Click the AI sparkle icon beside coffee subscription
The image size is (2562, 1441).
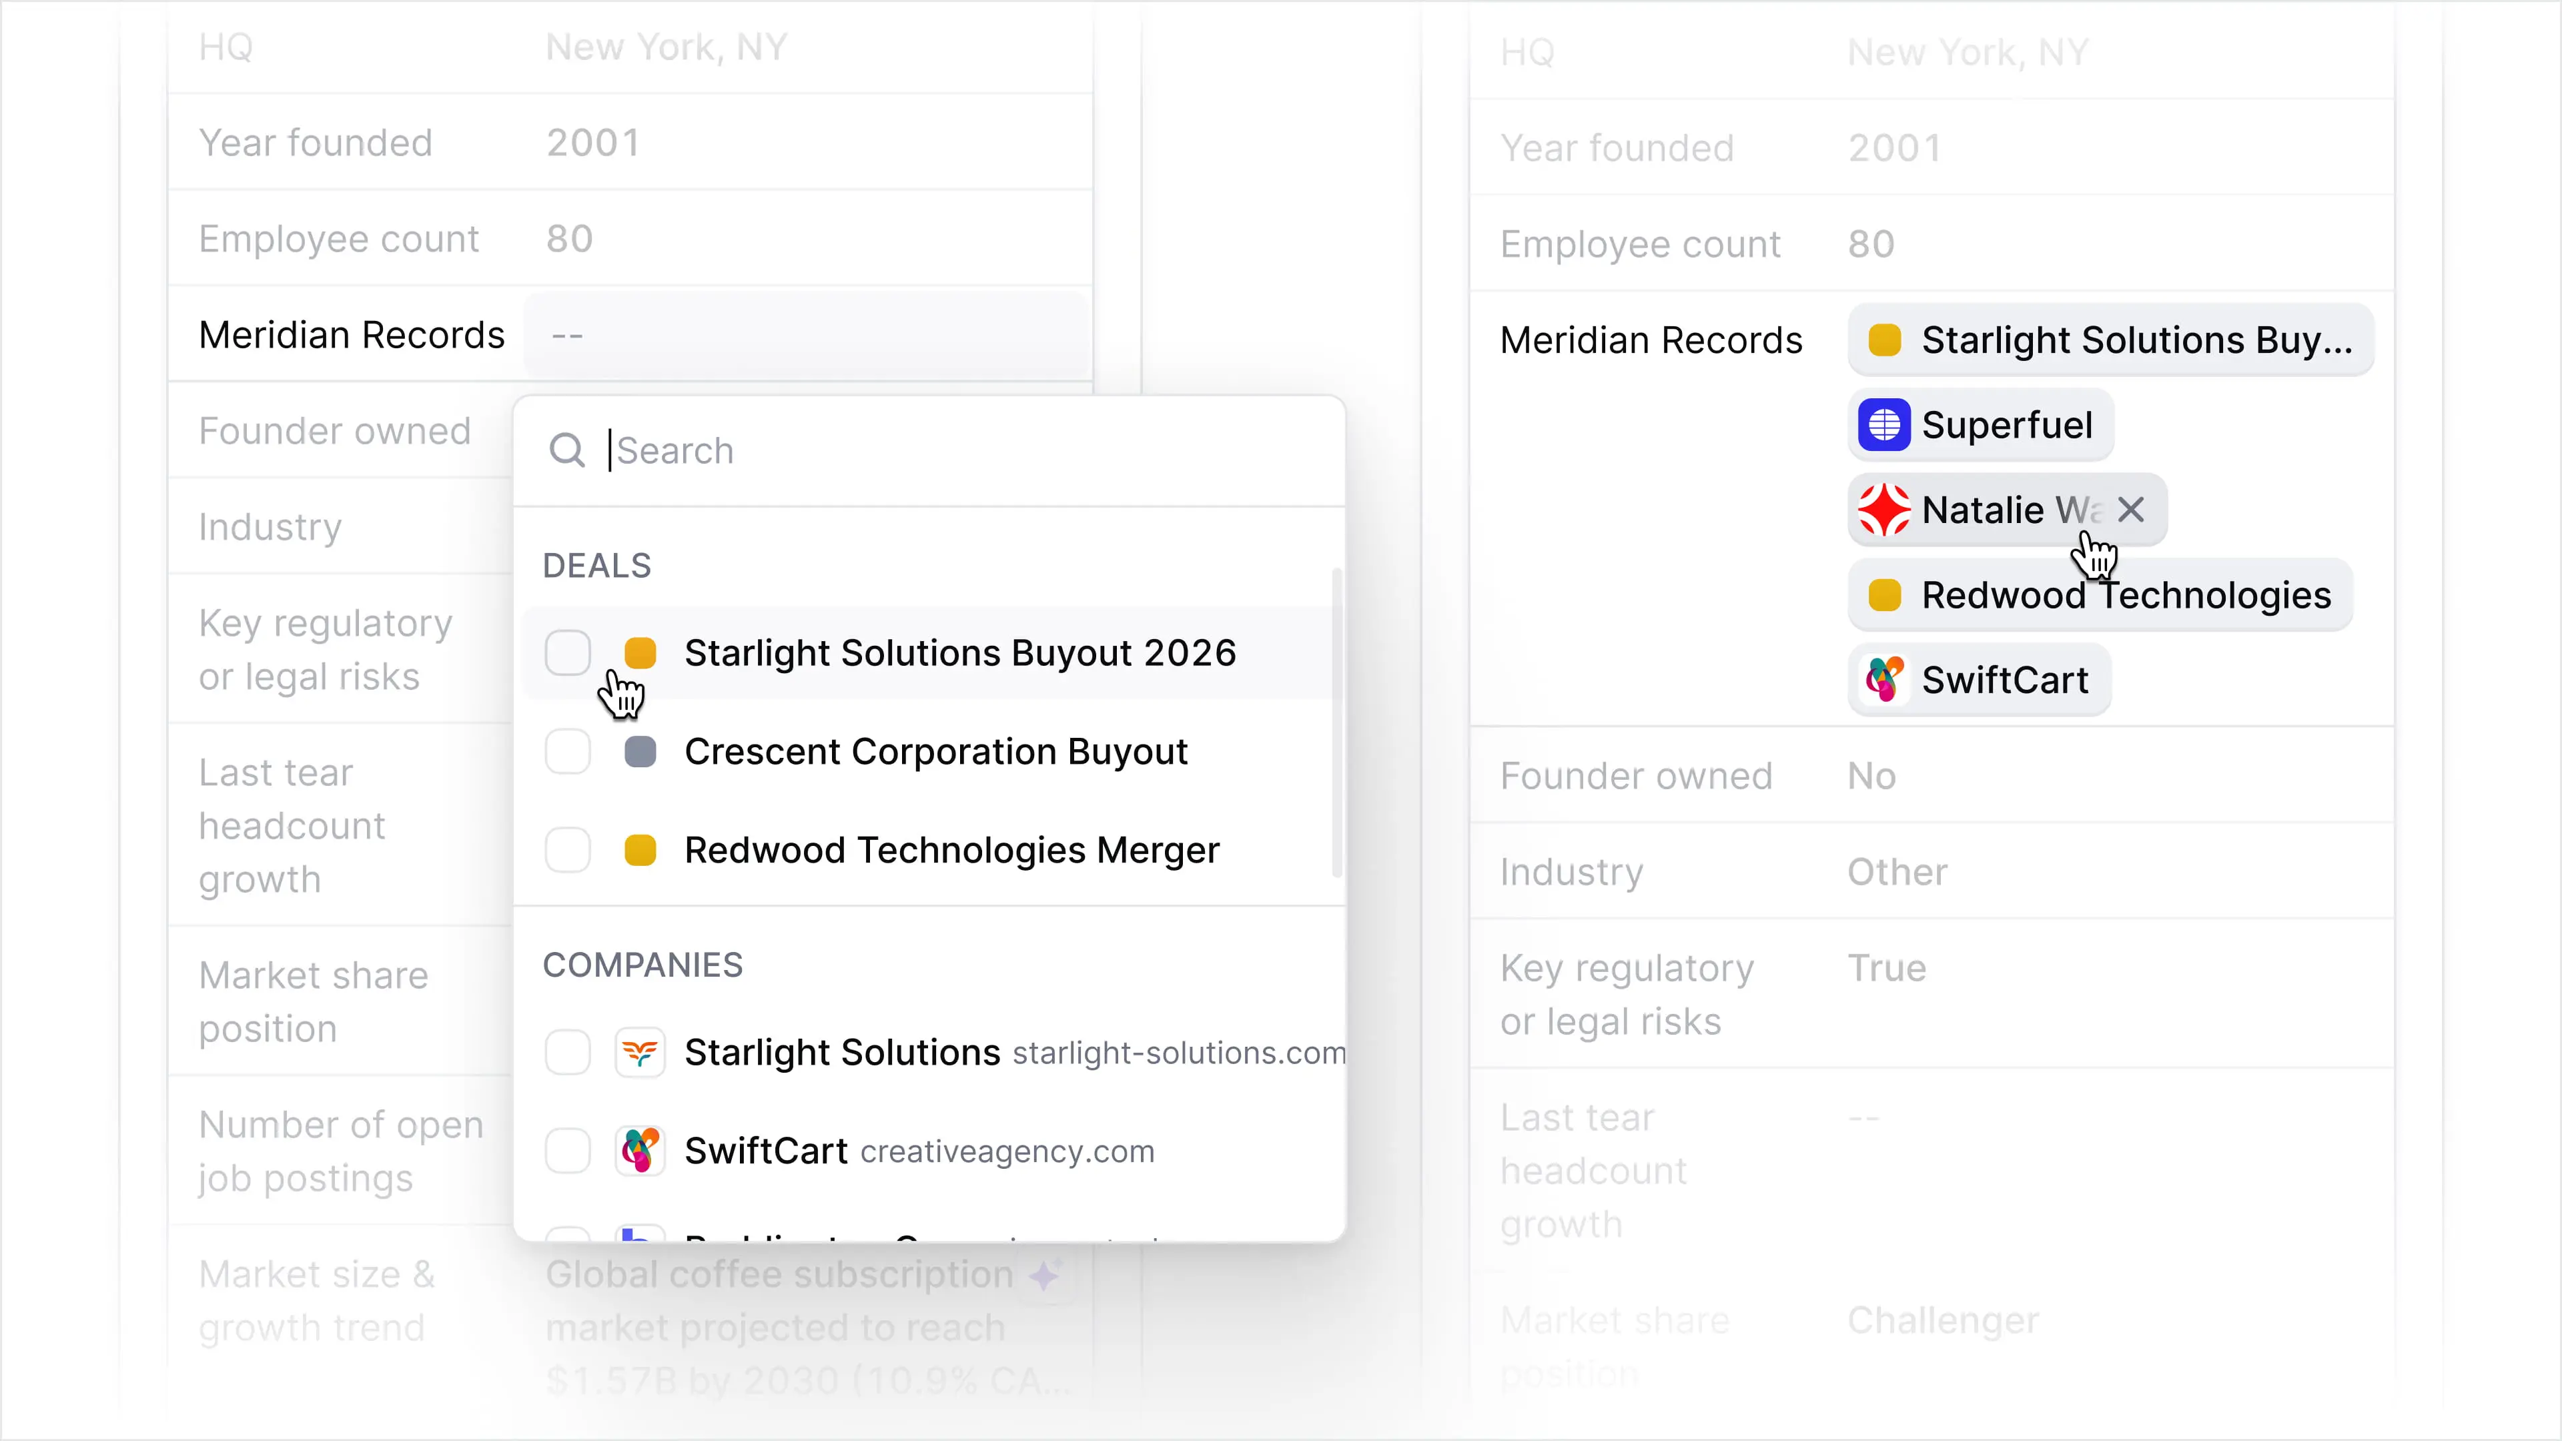point(1045,1275)
